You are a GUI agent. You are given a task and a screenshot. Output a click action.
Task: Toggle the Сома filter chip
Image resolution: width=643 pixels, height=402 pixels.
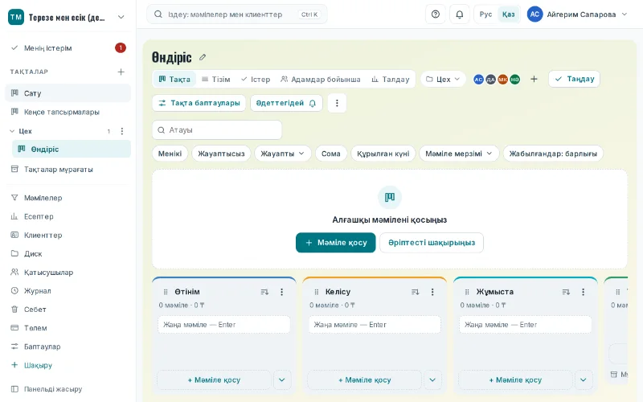(331, 154)
